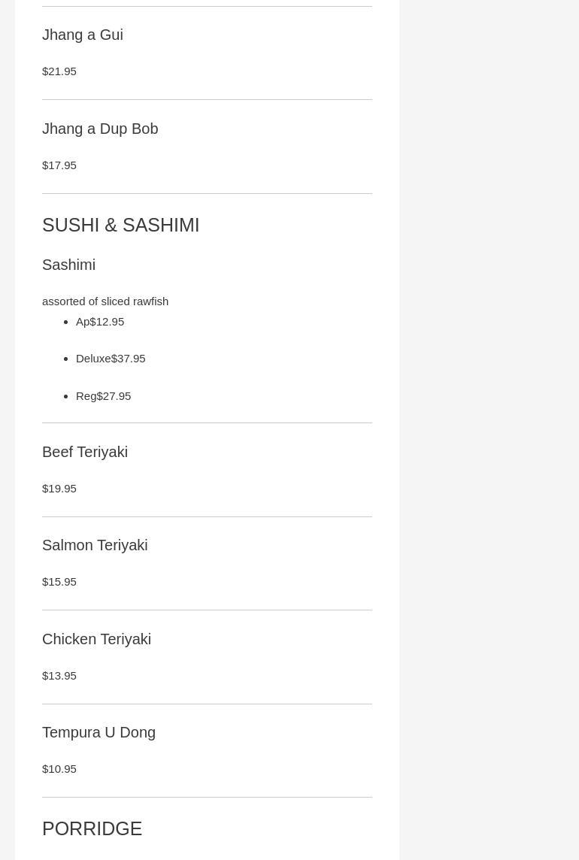Click the PORRIDGE section heading

click(x=92, y=828)
